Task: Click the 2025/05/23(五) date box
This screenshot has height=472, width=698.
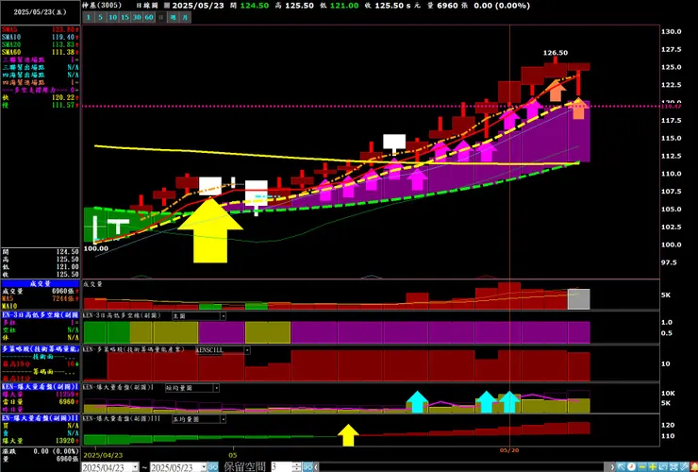Action: pyautogui.click(x=40, y=12)
